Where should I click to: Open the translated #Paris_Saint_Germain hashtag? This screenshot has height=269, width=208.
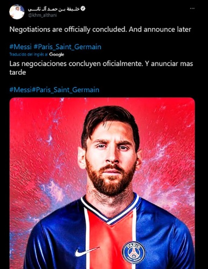(65, 89)
